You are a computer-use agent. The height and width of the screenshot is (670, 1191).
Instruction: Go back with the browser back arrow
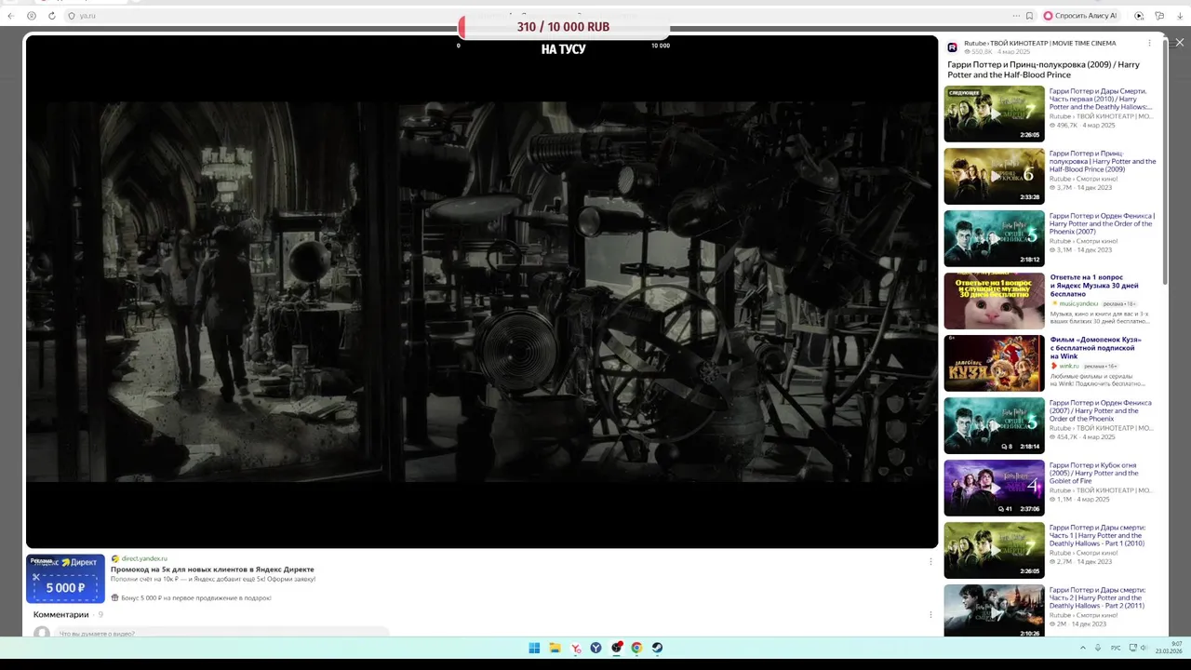click(11, 16)
